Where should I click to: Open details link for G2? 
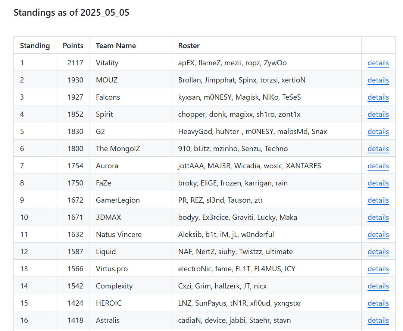378,131
